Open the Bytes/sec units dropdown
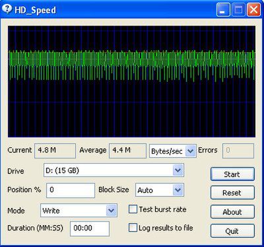The image size is (264, 247). (x=173, y=151)
